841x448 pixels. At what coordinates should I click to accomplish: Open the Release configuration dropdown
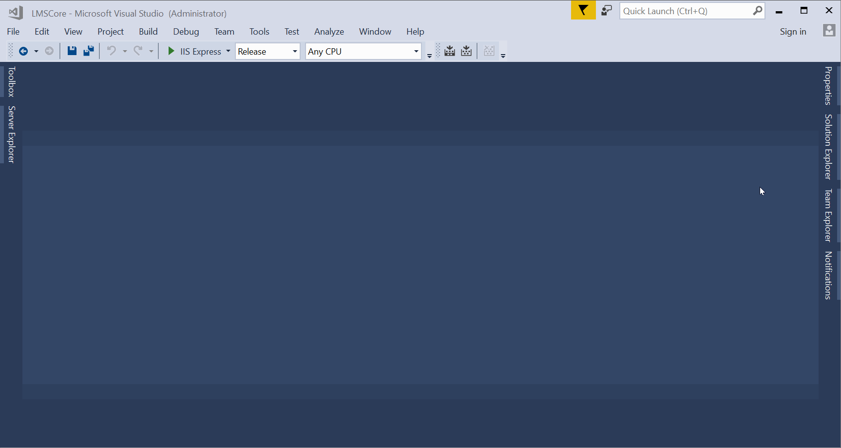[268, 51]
